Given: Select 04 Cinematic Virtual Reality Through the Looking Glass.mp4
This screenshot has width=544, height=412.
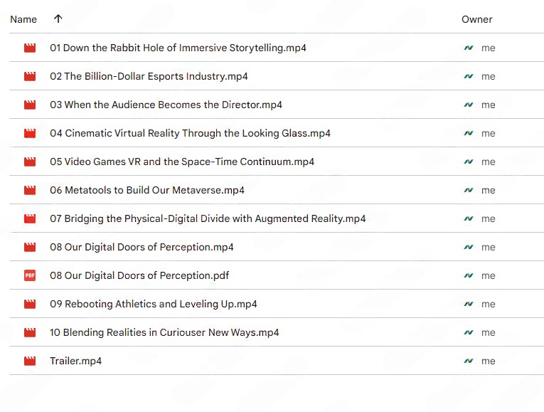Looking at the screenshot, I should tap(190, 133).
